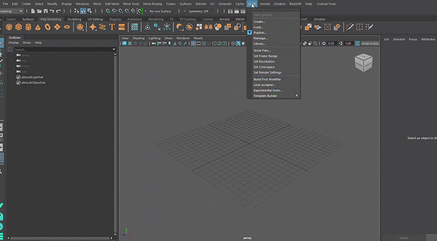437x241 pixels.
Task: Create a polygon cone from the shelf
Action: [x=37, y=27]
